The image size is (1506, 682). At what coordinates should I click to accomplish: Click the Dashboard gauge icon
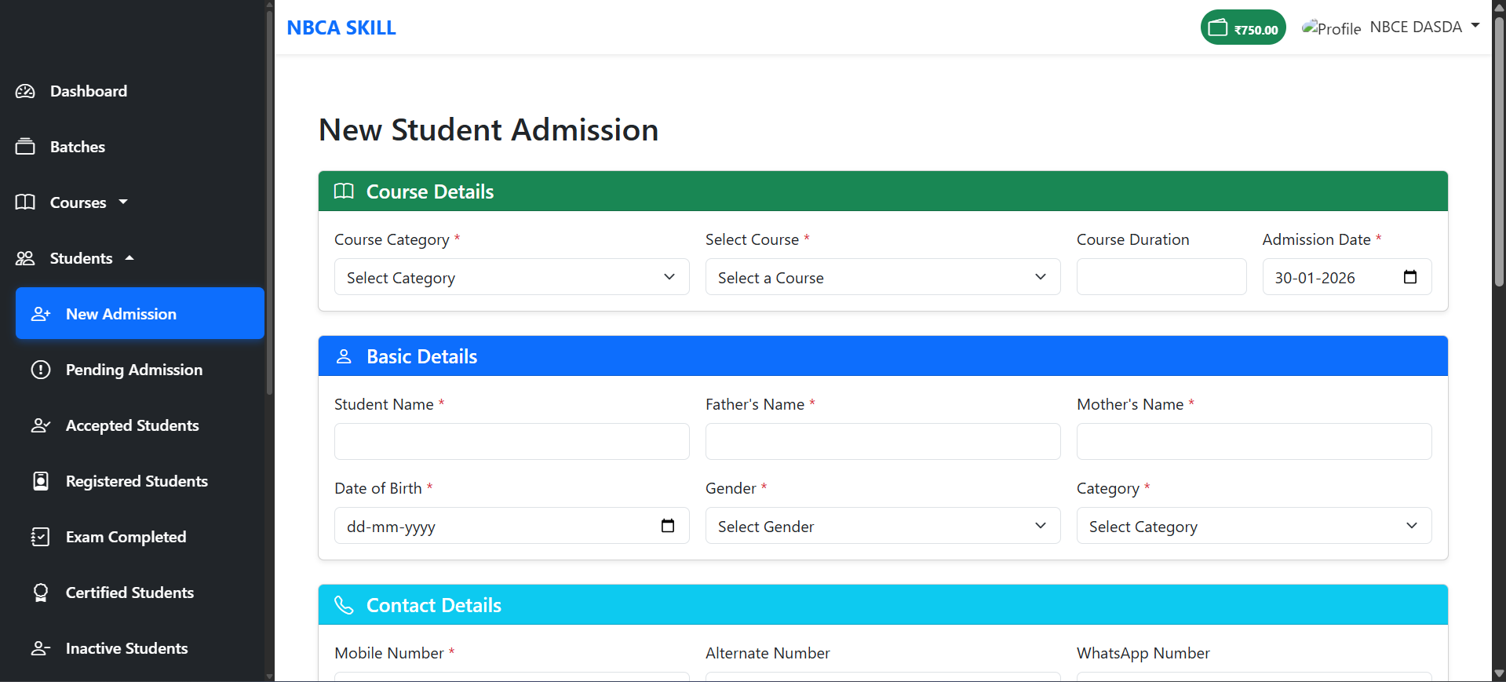25,91
